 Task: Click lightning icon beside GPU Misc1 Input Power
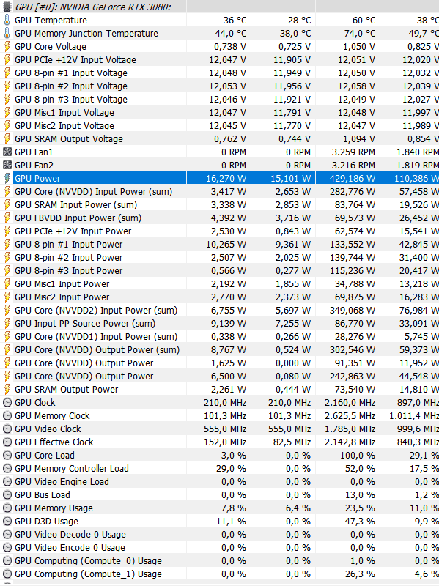tap(7, 283)
